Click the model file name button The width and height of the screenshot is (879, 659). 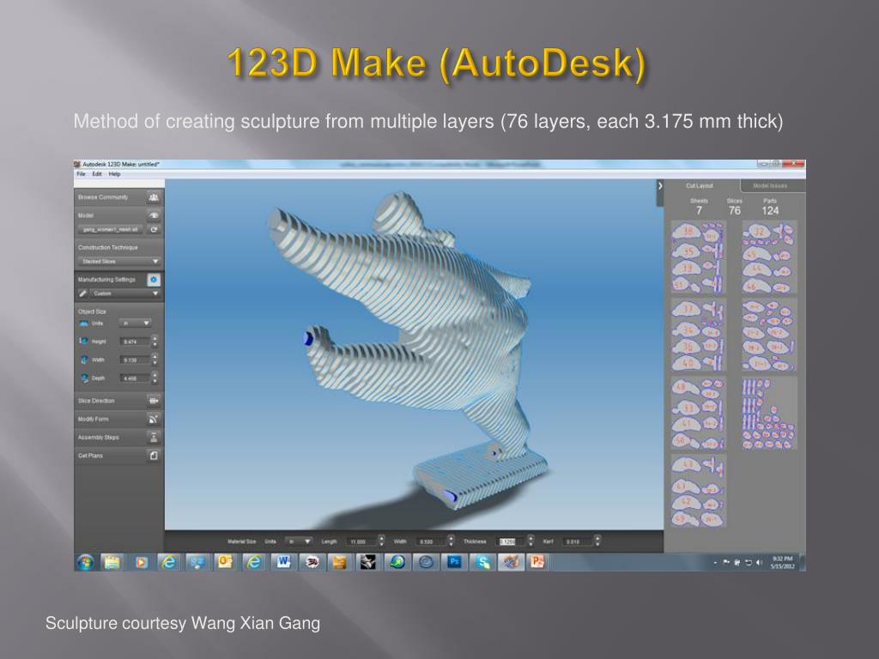[111, 229]
